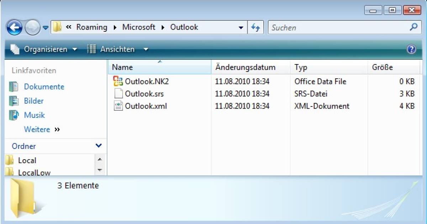Click SRS-Datei type cell
The height and width of the screenshot is (224, 427).
pyautogui.click(x=311, y=94)
